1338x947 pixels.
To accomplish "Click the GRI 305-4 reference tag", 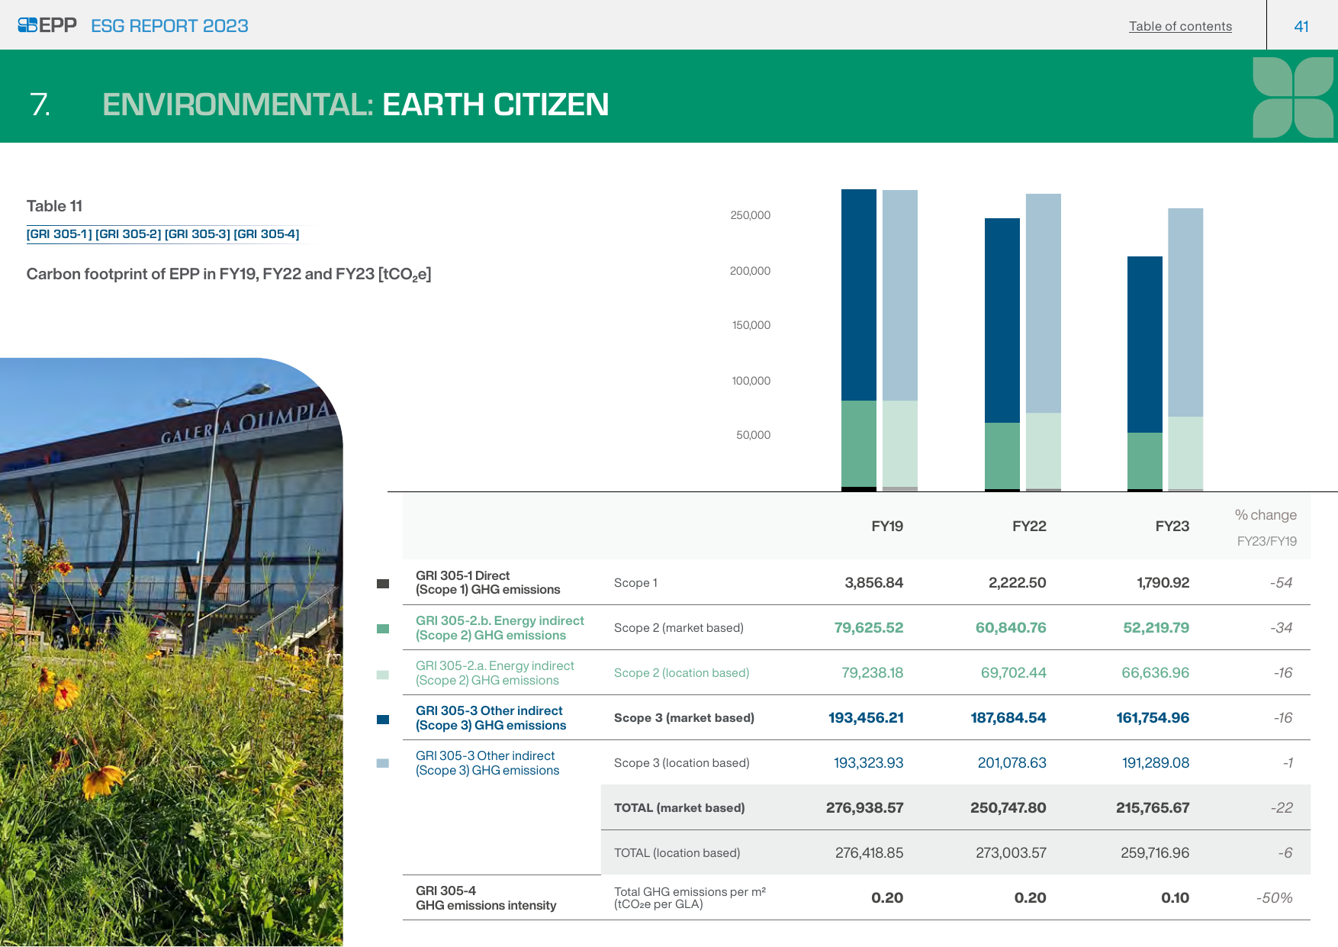I will (266, 234).
